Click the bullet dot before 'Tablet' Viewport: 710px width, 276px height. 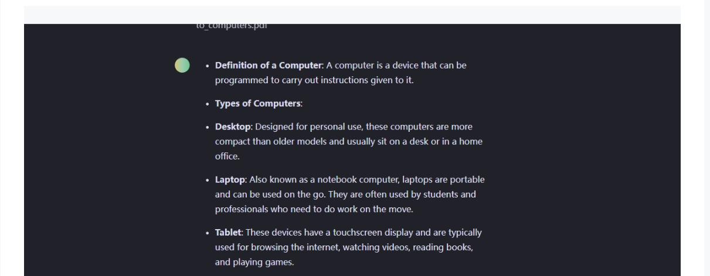tap(208, 233)
